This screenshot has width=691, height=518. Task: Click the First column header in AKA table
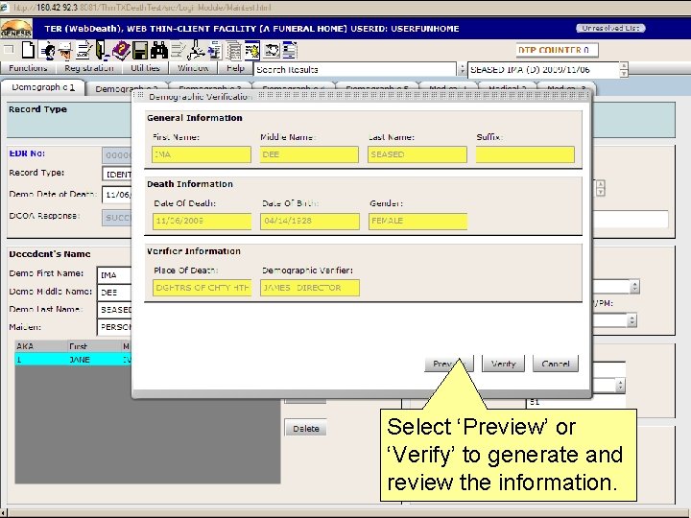pos(94,346)
